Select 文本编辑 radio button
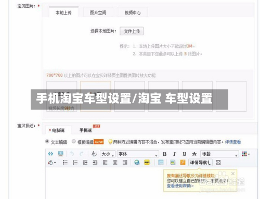260x199 pixels. [47, 141]
